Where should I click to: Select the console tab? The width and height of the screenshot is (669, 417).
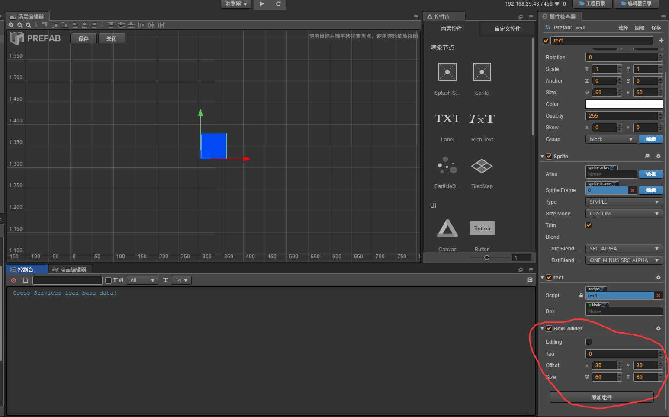coord(27,269)
